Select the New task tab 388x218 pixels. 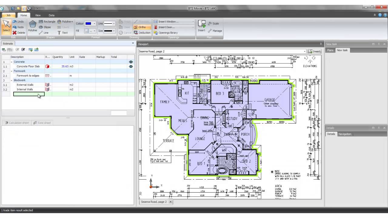[342, 50]
